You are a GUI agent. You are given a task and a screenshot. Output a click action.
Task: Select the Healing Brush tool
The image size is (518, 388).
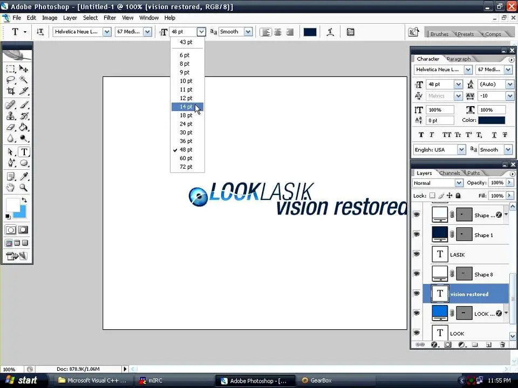point(11,105)
